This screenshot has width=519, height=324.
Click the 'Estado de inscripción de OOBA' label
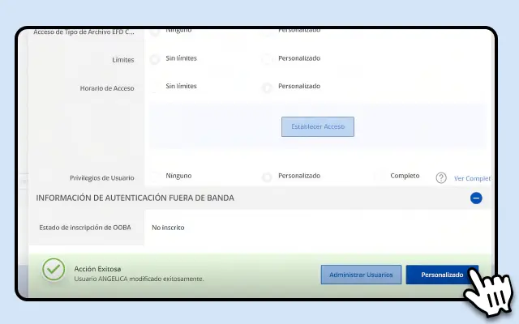(85, 228)
